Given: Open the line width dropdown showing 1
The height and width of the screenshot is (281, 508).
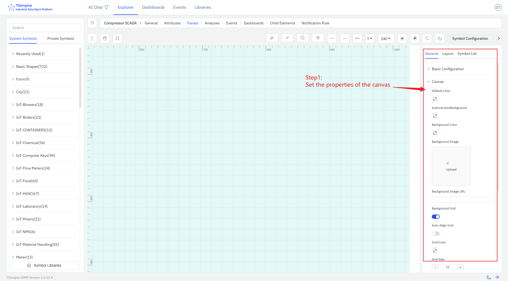Looking at the screenshot, I should (370, 38).
